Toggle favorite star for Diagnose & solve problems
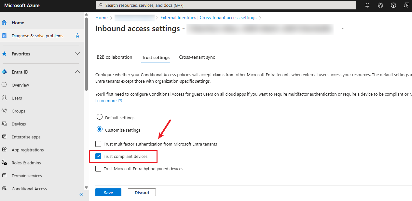 tap(77, 36)
